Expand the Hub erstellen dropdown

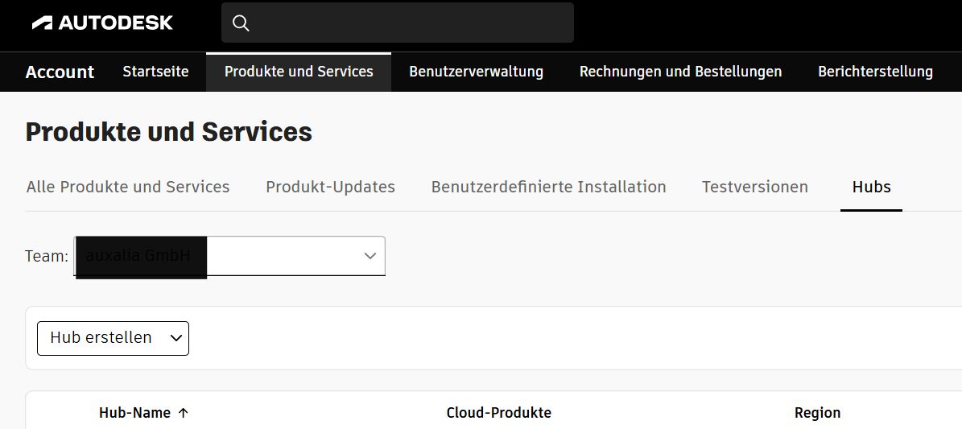click(113, 338)
